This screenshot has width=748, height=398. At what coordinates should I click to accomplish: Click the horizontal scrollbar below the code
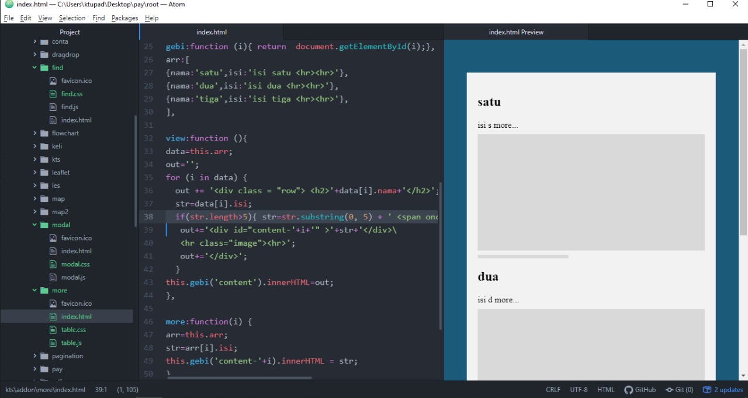238,377
